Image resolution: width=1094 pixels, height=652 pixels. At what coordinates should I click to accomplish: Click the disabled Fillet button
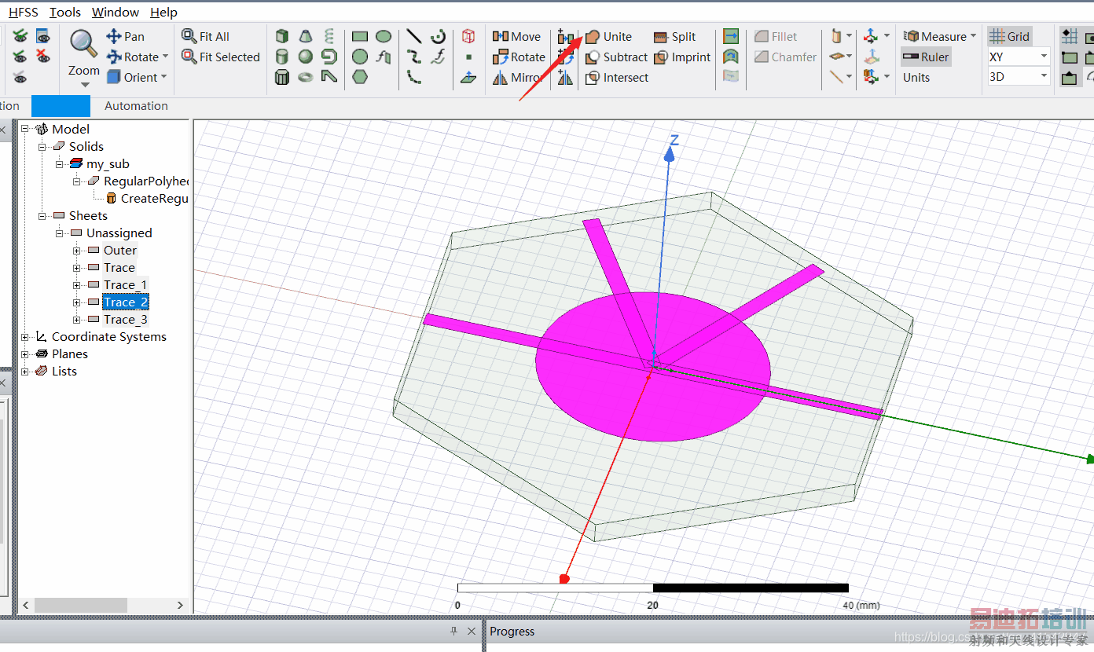coord(776,37)
